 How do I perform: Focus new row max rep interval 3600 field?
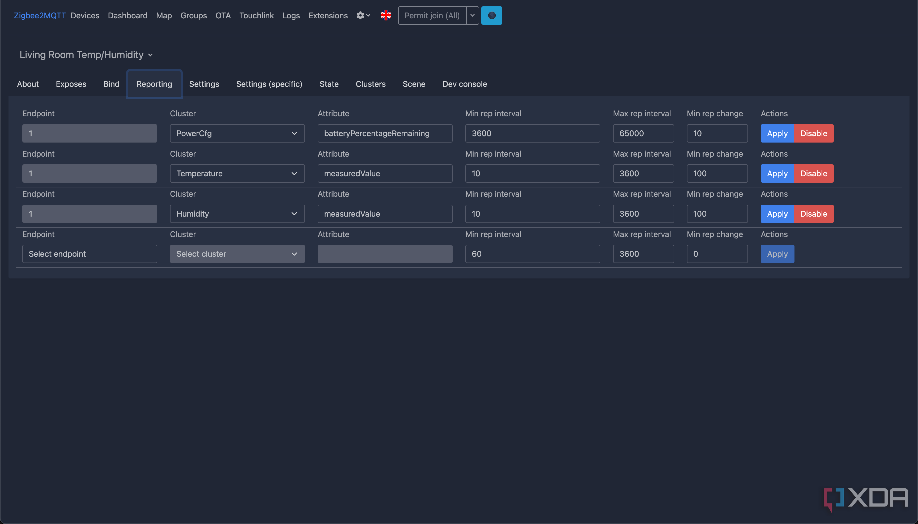(x=643, y=254)
